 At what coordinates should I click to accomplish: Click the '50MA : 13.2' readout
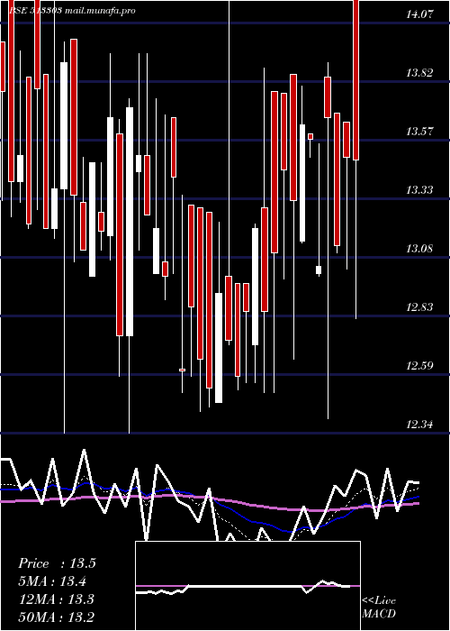point(57,617)
